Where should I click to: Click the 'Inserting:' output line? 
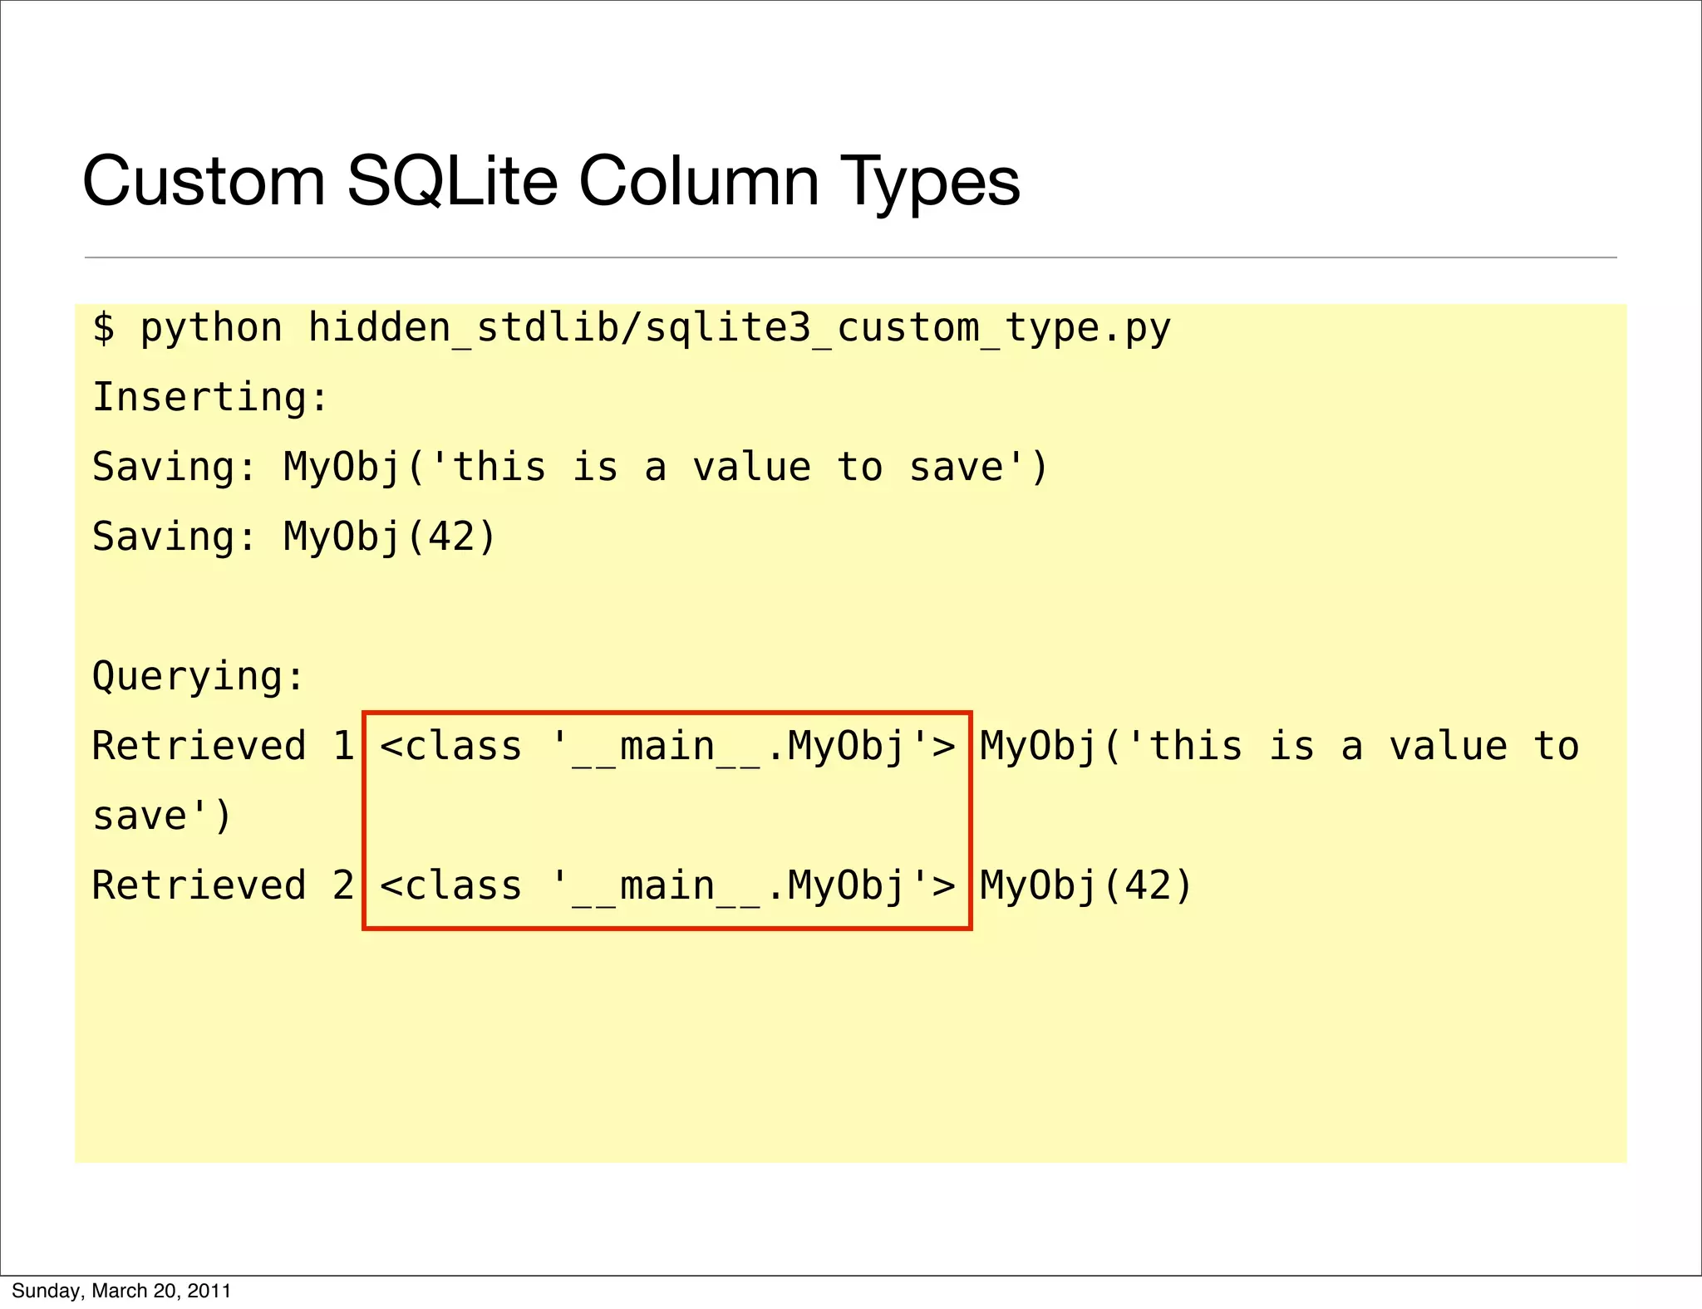[x=211, y=397]
